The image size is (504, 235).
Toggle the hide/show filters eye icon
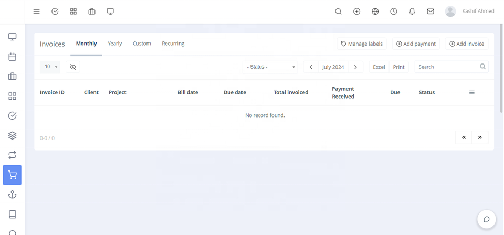coord(73,67)
